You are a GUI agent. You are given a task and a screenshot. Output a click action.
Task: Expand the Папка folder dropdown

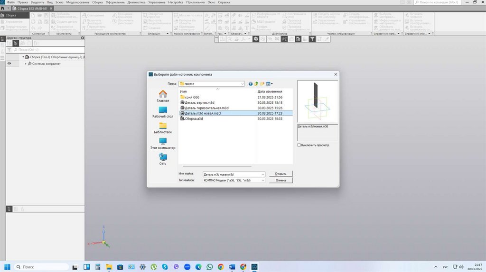pos(242,84)
